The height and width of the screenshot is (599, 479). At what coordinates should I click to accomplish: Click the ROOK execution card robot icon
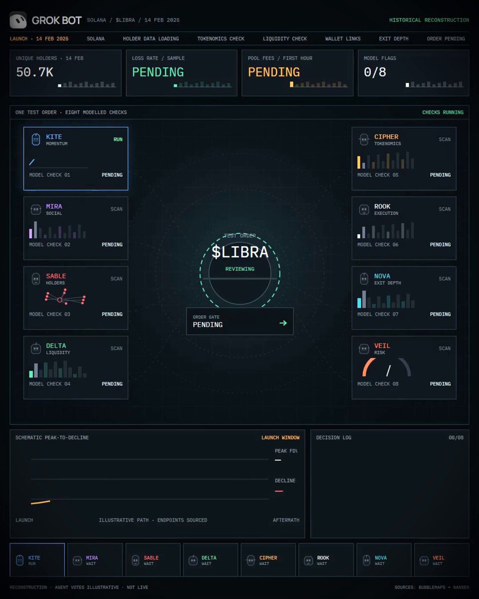(364, 209)
